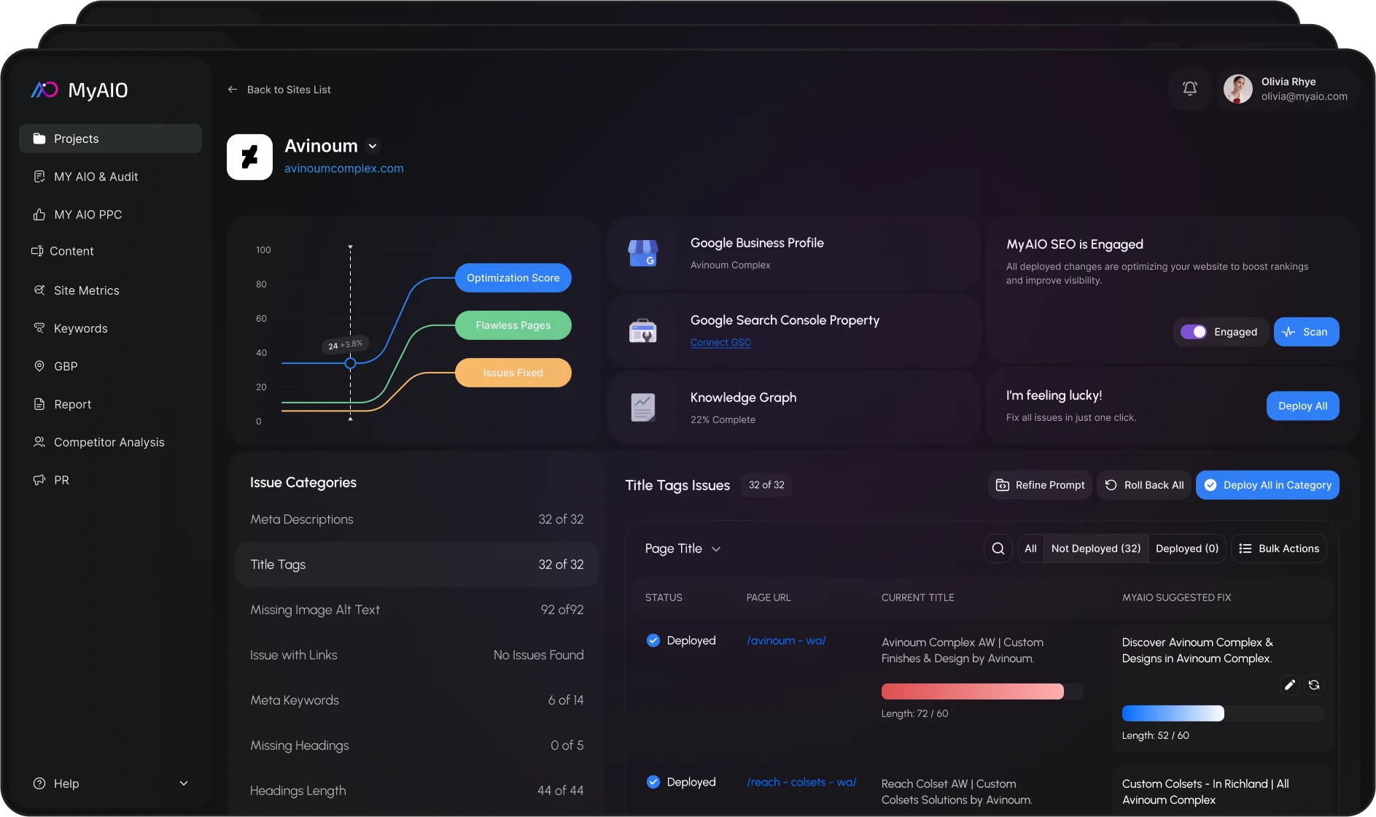Click the Refine Prompt button
Viewport: 1376px width, 817px height.
pyautogui.click(x=1040, y=485)
